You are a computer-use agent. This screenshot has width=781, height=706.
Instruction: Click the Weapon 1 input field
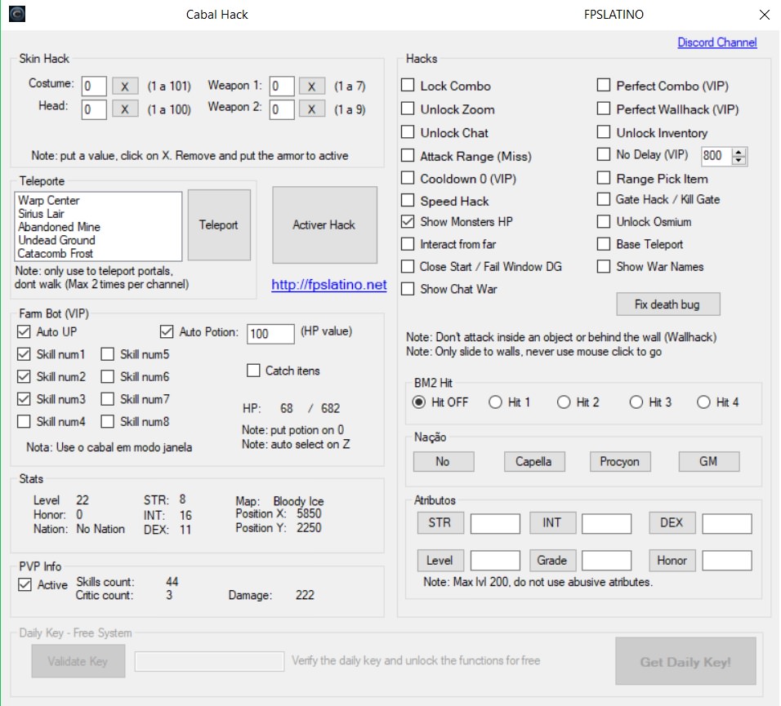(x=281, y=86)
